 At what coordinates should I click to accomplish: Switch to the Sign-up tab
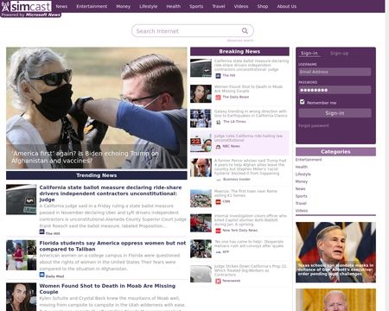pos(340,54)
